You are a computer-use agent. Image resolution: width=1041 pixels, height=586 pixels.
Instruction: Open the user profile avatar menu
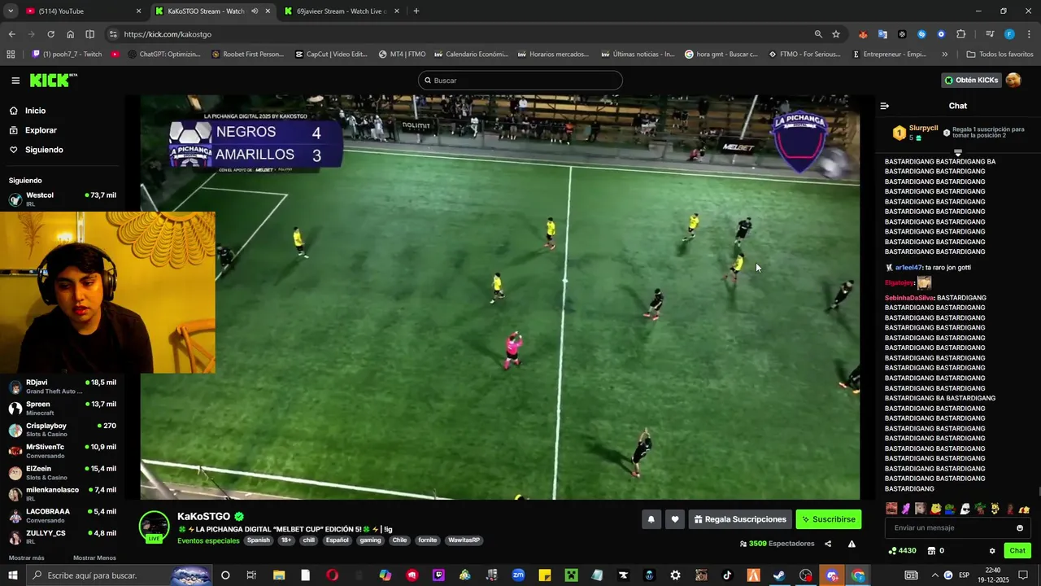pyautogui.click(x=1013, y=80)
